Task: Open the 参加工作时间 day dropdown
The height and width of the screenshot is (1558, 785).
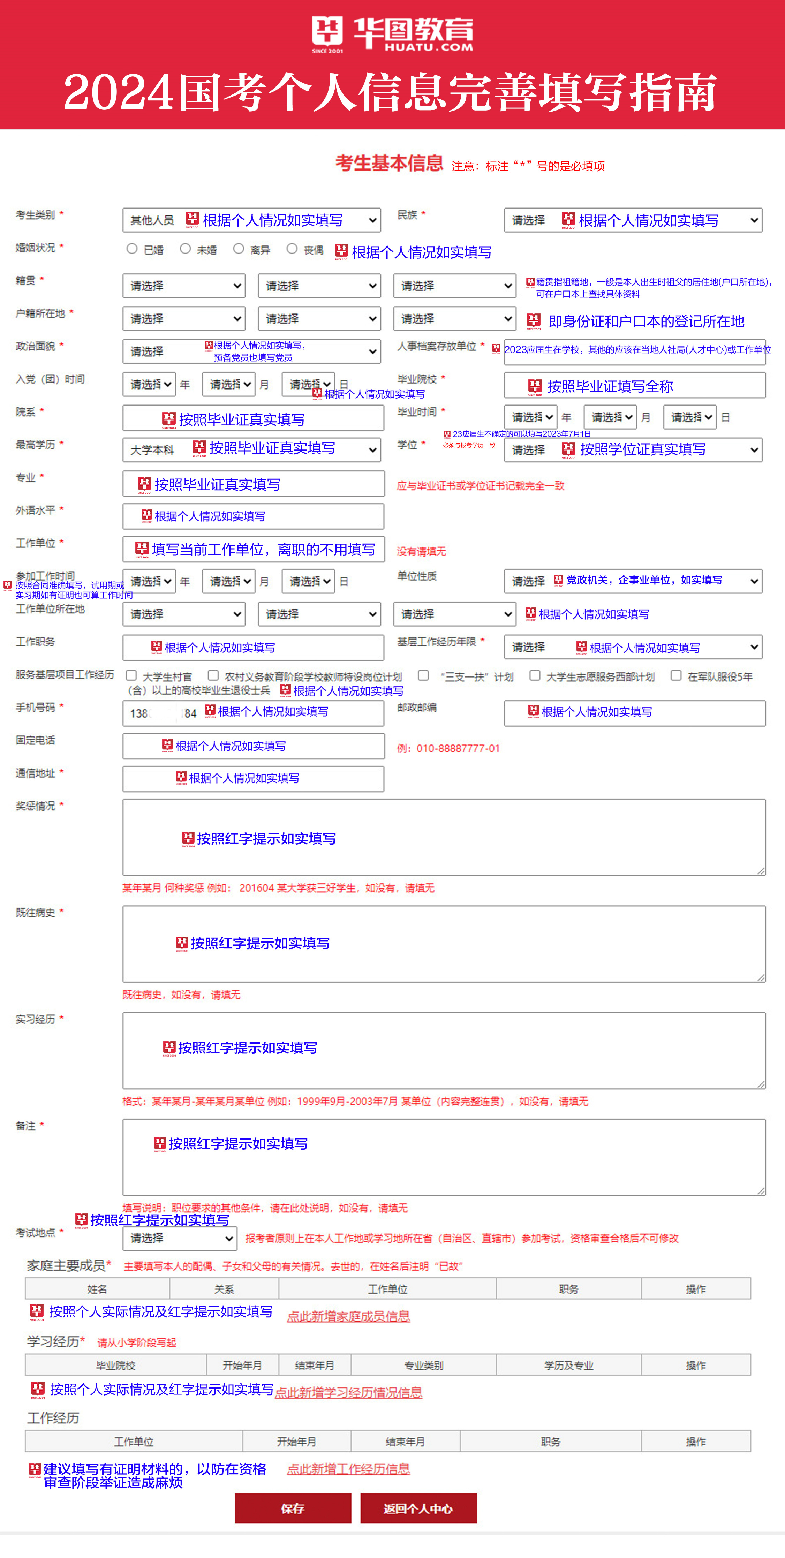Action: point(308,581)
